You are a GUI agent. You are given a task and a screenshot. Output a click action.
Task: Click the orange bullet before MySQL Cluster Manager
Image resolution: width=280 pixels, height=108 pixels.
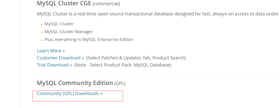click(42, 32)
